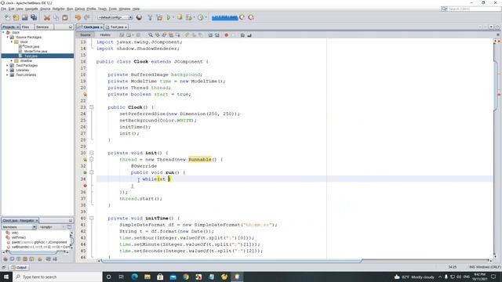
Task: Click the error marker on line 35
Action: coord(85,186)
